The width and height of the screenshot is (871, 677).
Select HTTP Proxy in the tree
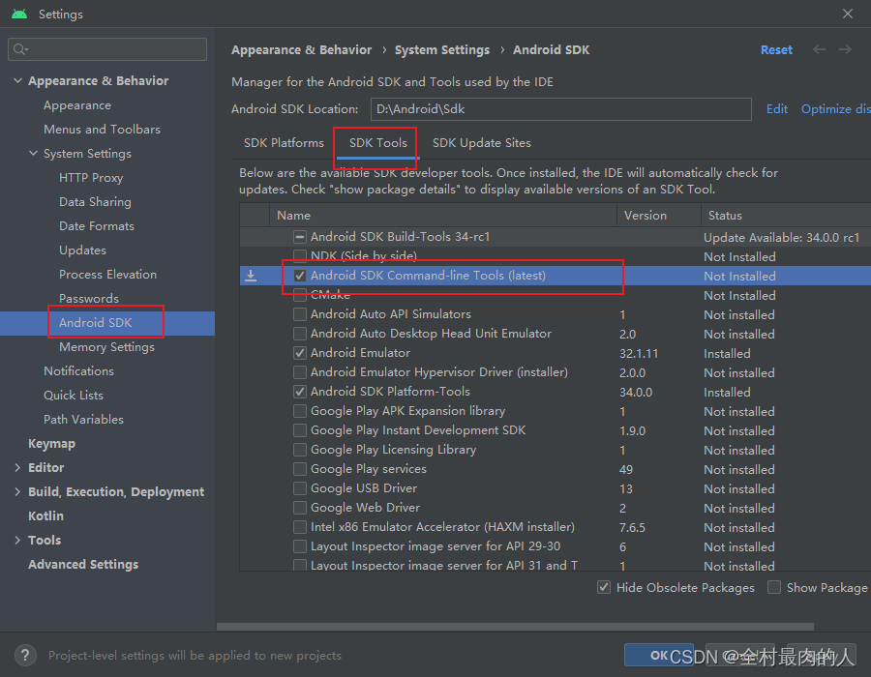[x=91, y=178]
